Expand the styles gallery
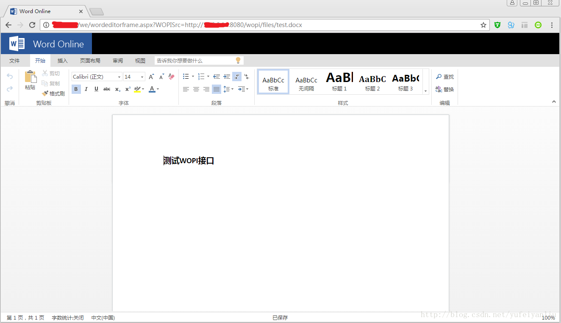Screen dimensions: 561x323 click(426, 91)
